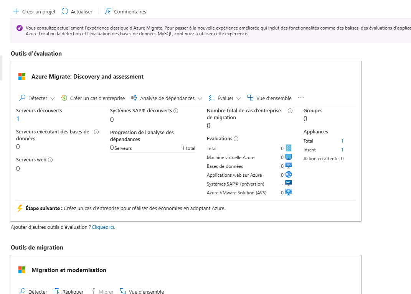Viewport: 411px width, 294px height.
Task: Click the Applications web sur Azure row label
Action: point(234,175)
